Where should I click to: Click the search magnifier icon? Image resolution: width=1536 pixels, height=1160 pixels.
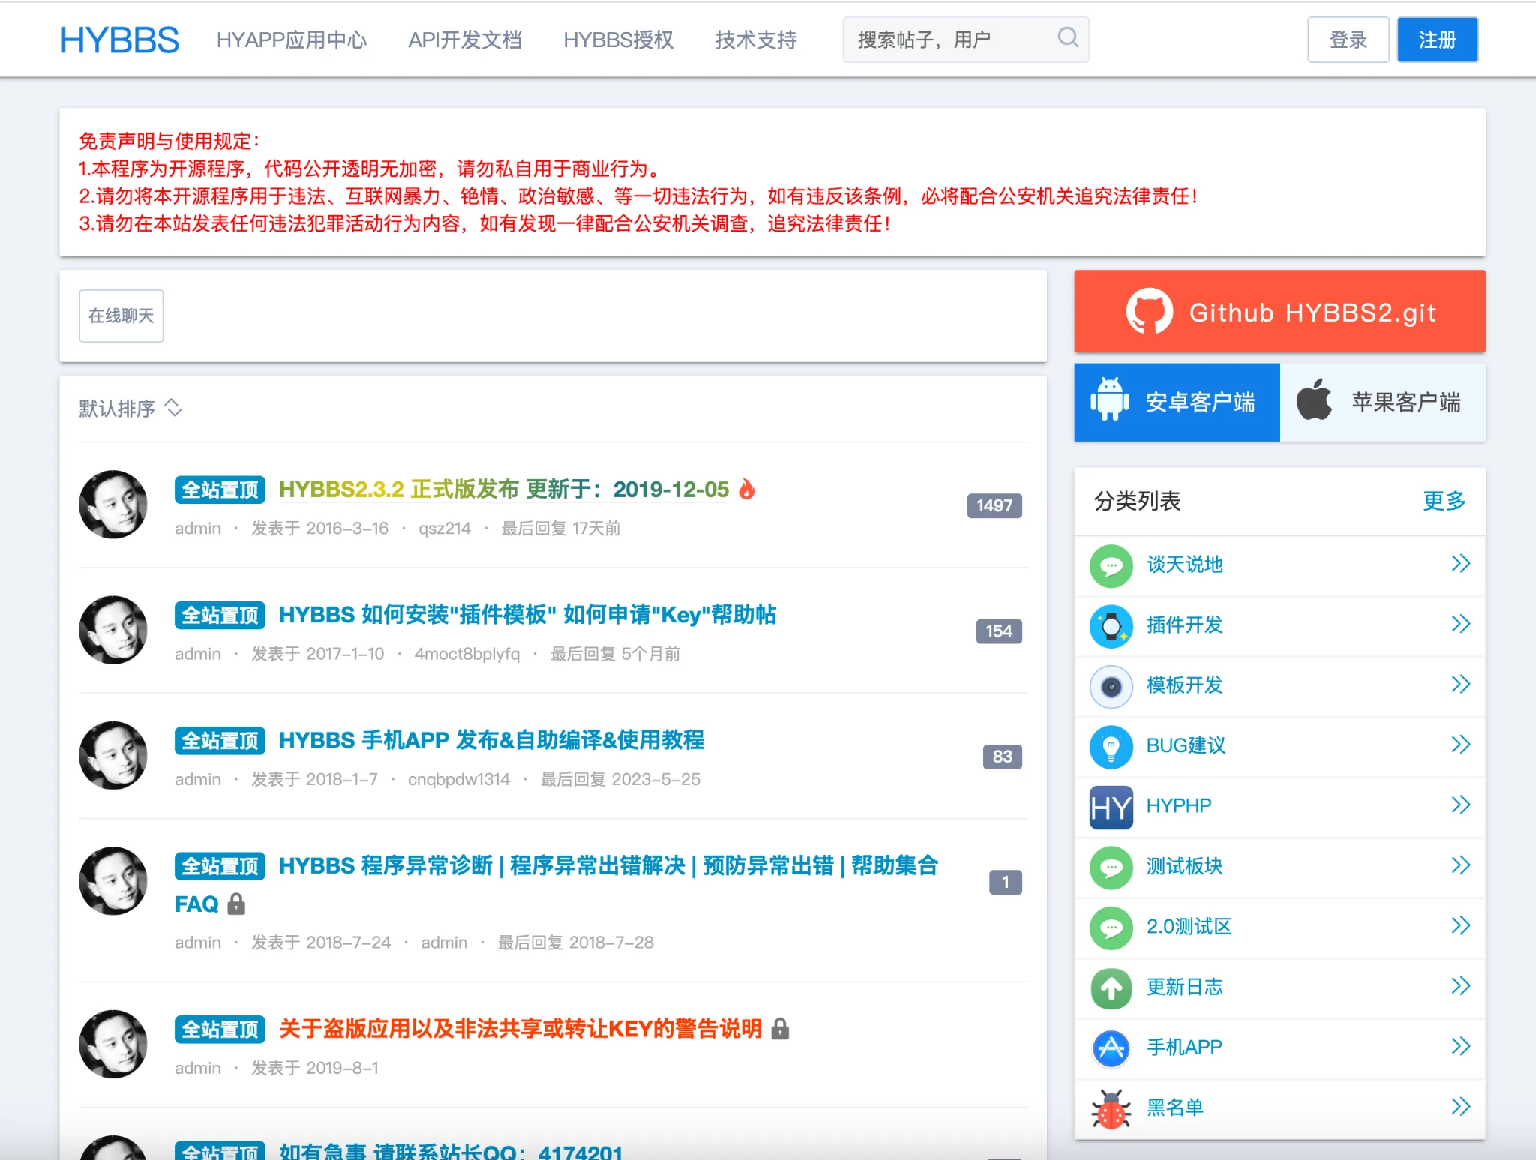[1068, 37]
